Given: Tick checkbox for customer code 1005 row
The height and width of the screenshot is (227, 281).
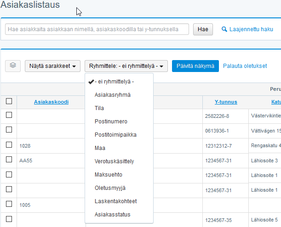Looking at the screenshot, I should pos(9,204).
